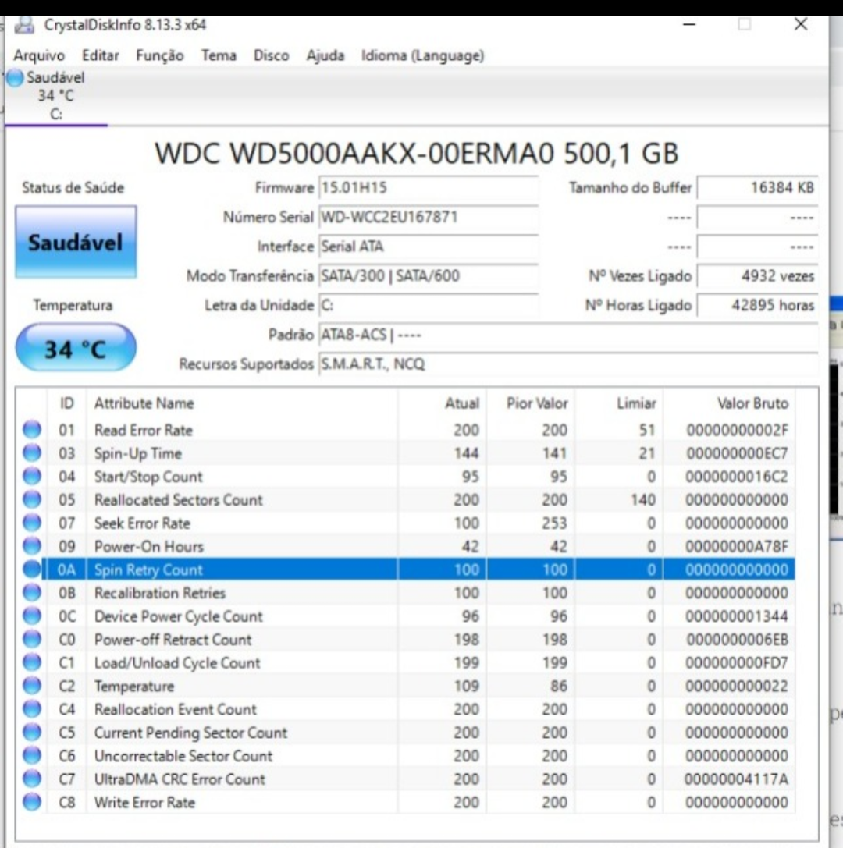The image size is (843, 848).
Task: Click the Nº Horas Ligado value 42895 horas
Action: pyautogui.click(x=757, y=306)
